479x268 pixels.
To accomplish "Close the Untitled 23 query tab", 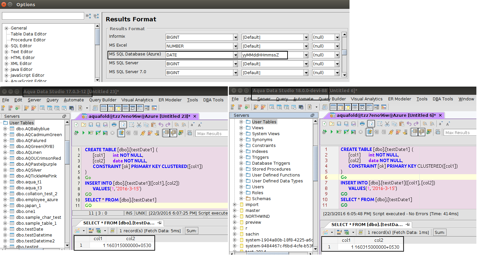I will (x=195, y=116).
